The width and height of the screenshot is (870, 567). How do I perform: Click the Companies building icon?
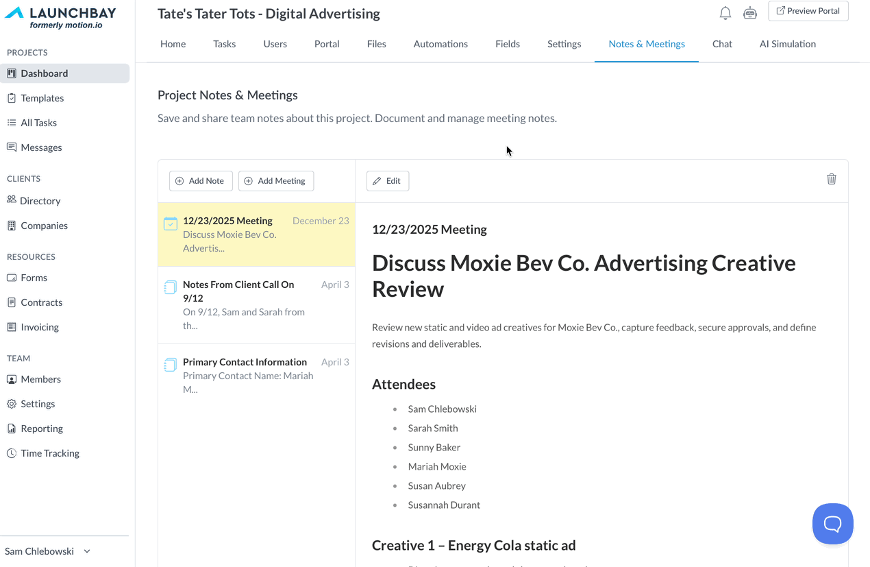[x=12, y=226]
